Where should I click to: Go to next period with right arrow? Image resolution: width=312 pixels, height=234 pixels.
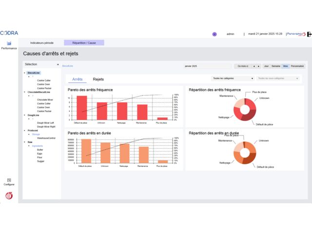pos(258,66)
